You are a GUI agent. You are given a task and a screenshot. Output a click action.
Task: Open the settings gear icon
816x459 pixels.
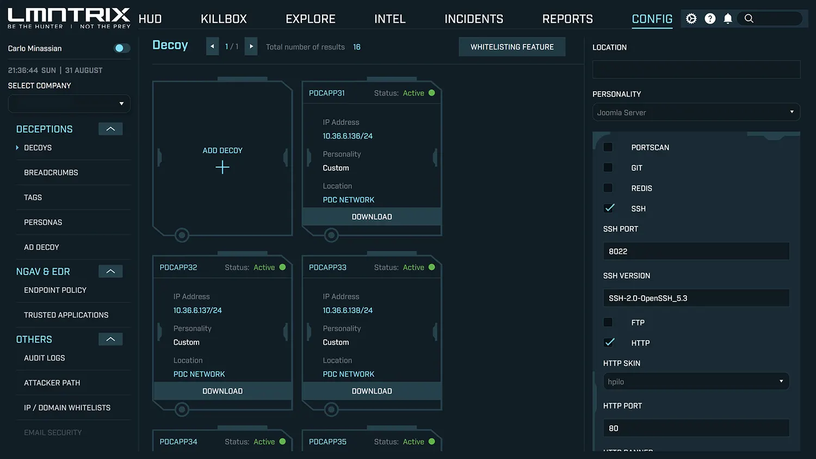coord(691,18)
